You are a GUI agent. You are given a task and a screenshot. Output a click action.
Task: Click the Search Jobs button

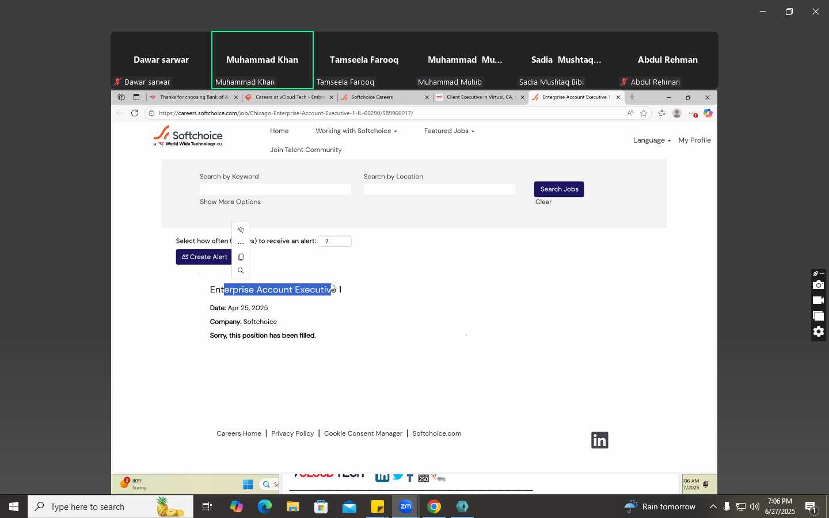(x=559, y=189)
